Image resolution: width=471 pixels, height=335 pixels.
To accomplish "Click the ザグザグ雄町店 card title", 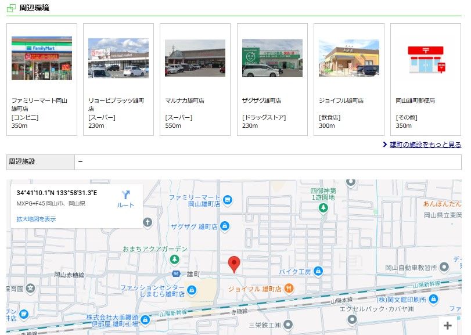I will click(261, 100).
